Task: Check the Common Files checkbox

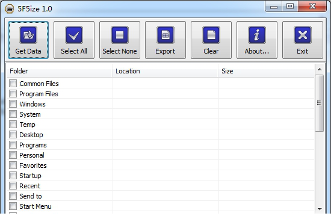Action: click(13, 84)
